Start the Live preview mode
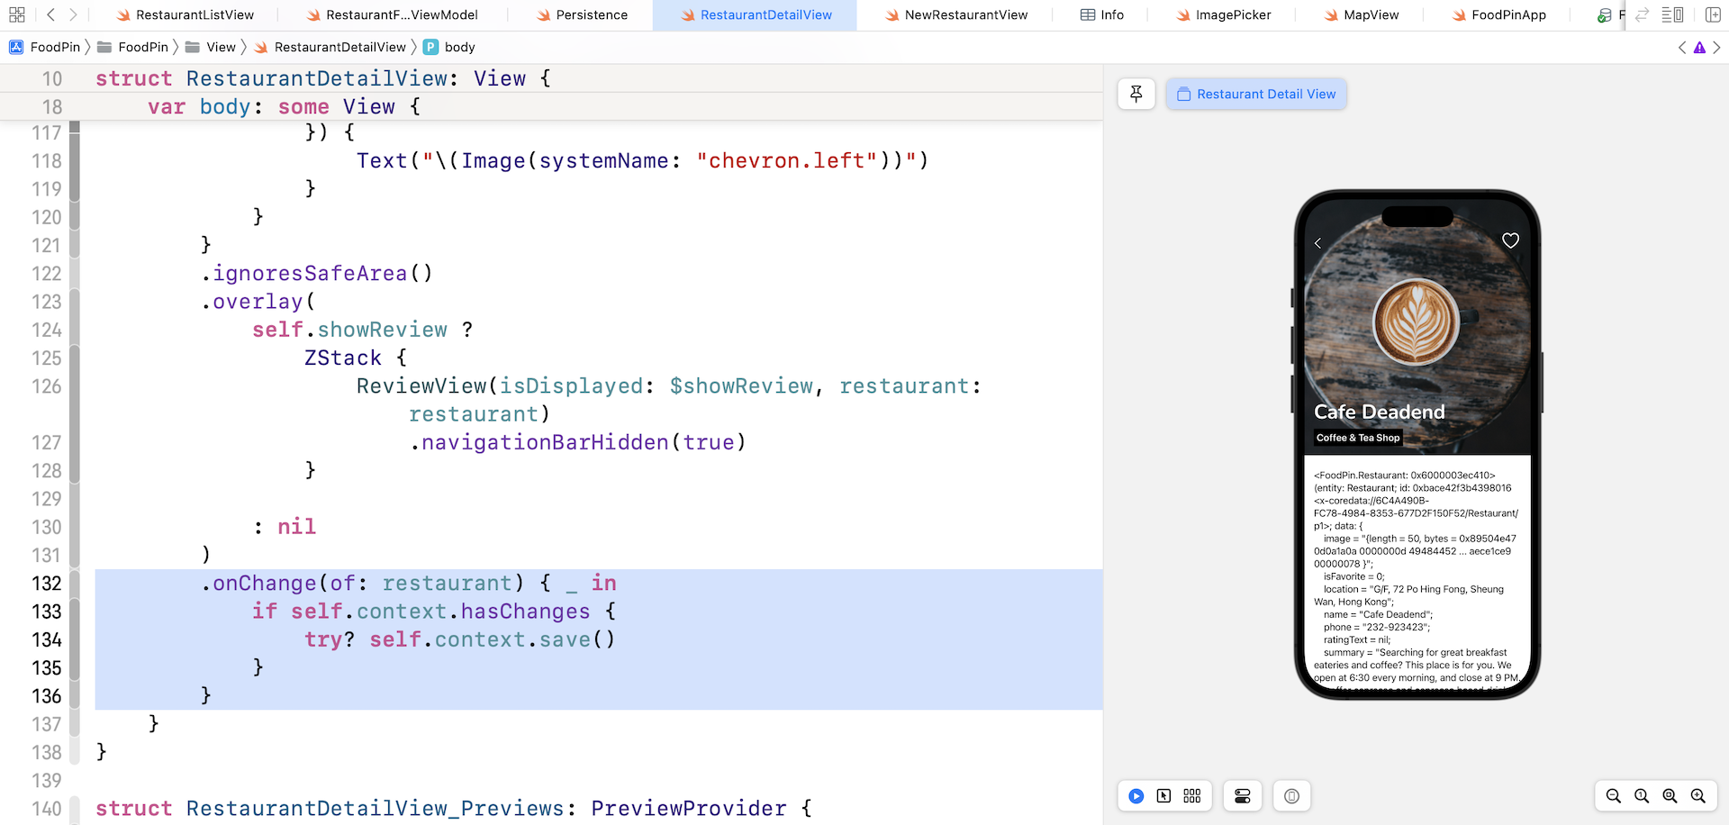The height and width of the screenshot is (825, 1729). [x=1136, y=796]
